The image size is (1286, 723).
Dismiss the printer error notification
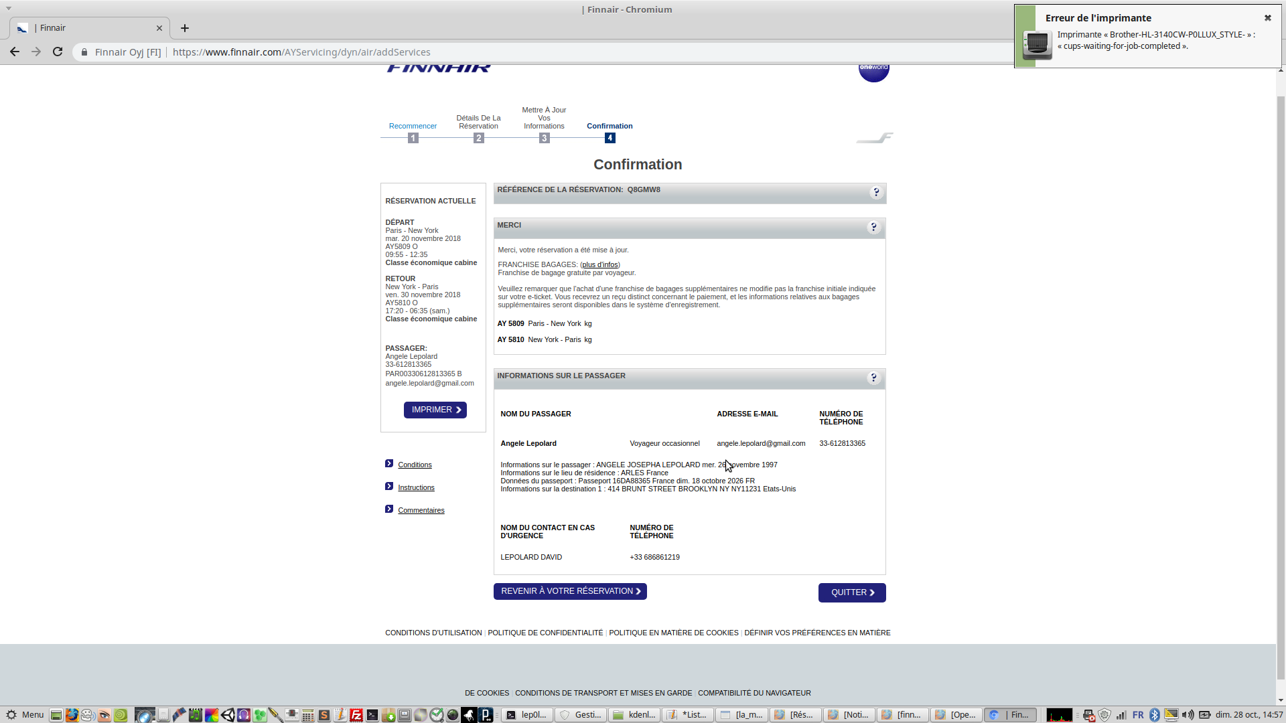(x=1267, y=18)
